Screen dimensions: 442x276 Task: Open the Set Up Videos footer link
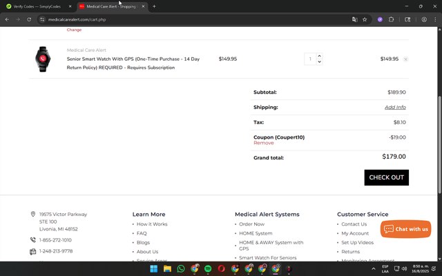tap(358, 242)
